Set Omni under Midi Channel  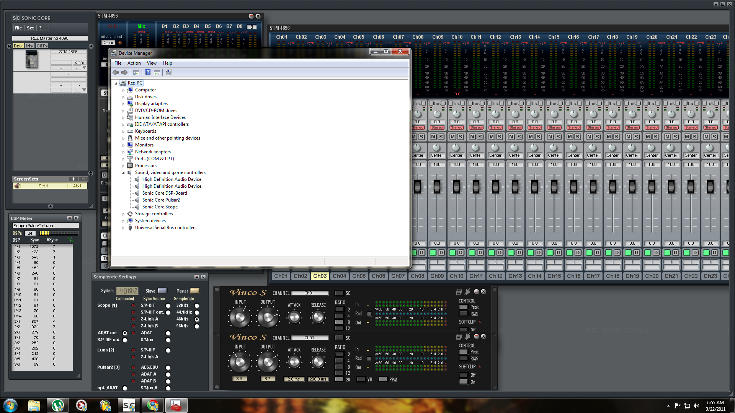(108, 42)
